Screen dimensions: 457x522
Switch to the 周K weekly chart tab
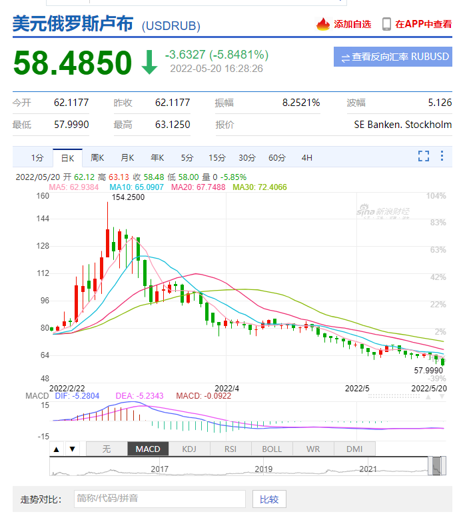(x=98, y=158)
